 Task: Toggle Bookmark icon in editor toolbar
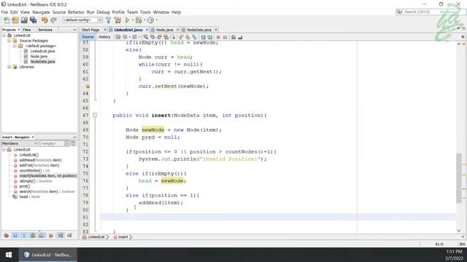(x=195, y=37)
